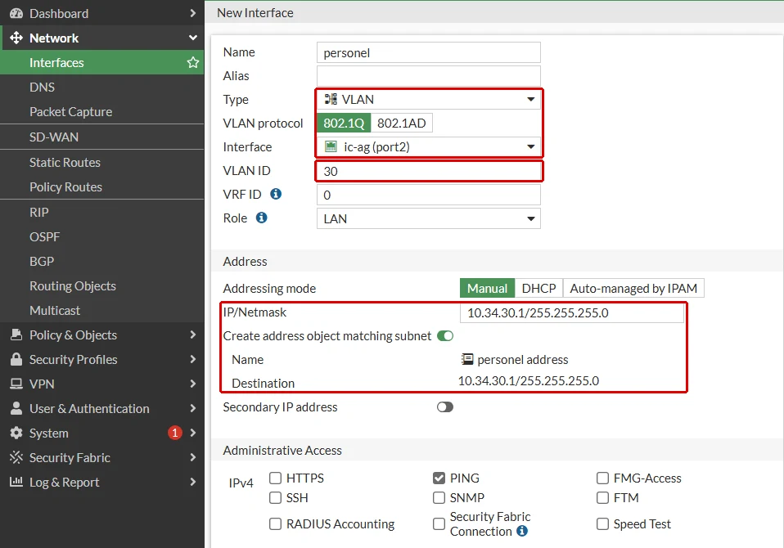Check the FTM checkbox
The height and width of the screenshot is (548, 784).
pyautogui.click(x=602, y=497)
